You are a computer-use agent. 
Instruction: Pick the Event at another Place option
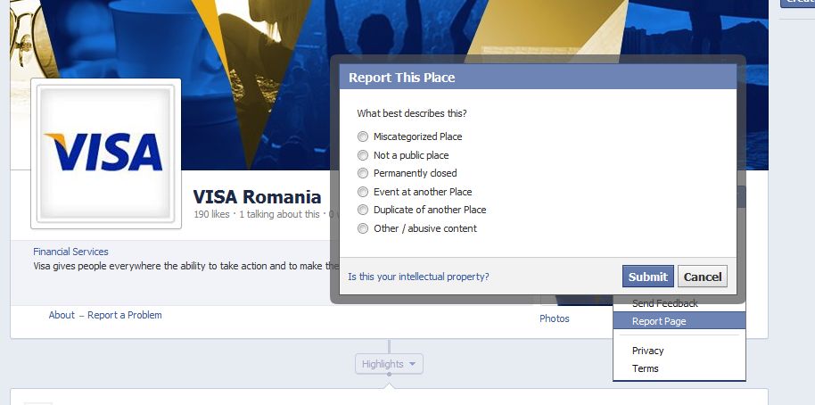coord(363,192)
